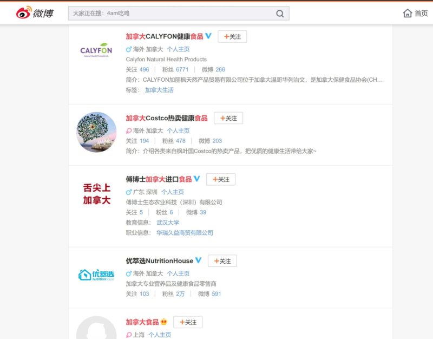Click the crown badge beside 加拿大食品
Screen dimensions: 433x339
(x=164, y=322)
